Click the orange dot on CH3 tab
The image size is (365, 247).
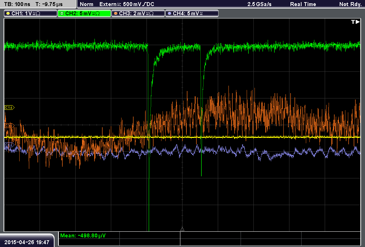click(x=116, y=14)
